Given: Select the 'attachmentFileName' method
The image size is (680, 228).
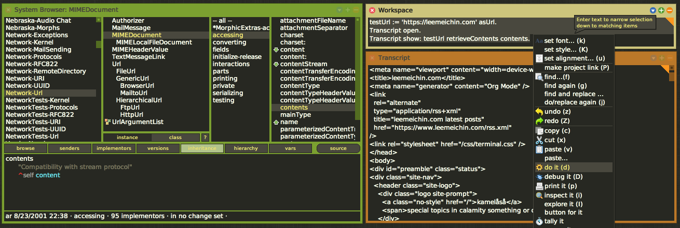Looking at the screenshot, I should point(312,21).
